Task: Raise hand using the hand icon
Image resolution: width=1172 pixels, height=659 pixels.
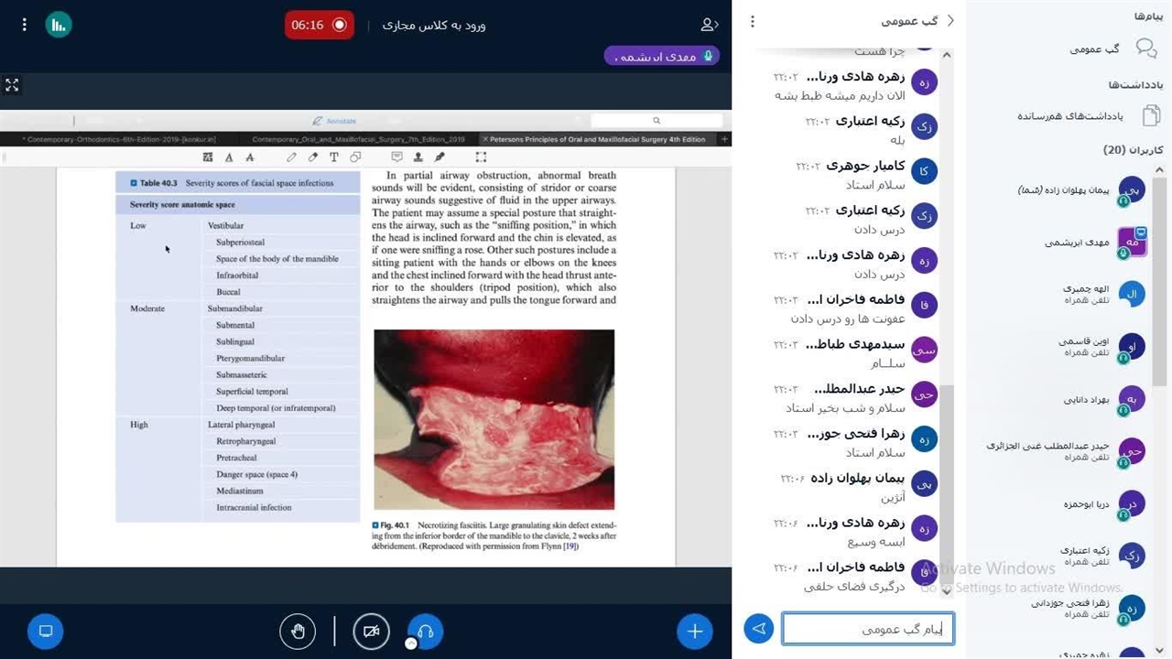Action: 298,632
